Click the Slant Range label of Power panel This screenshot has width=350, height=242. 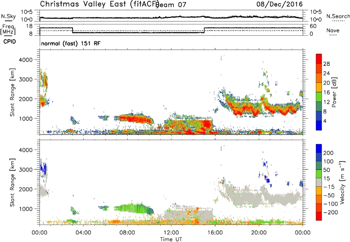12,92
